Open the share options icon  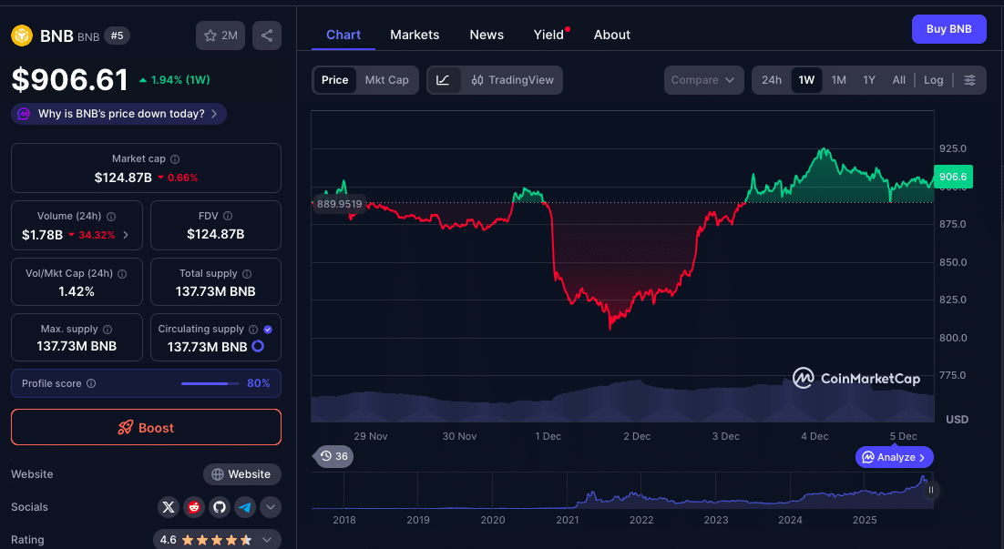266,35
